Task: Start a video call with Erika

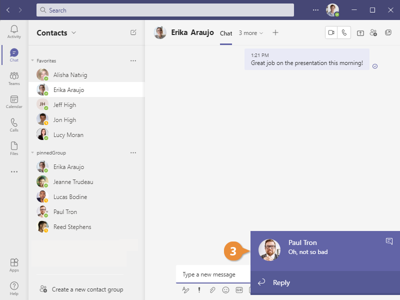Action: 331,33
